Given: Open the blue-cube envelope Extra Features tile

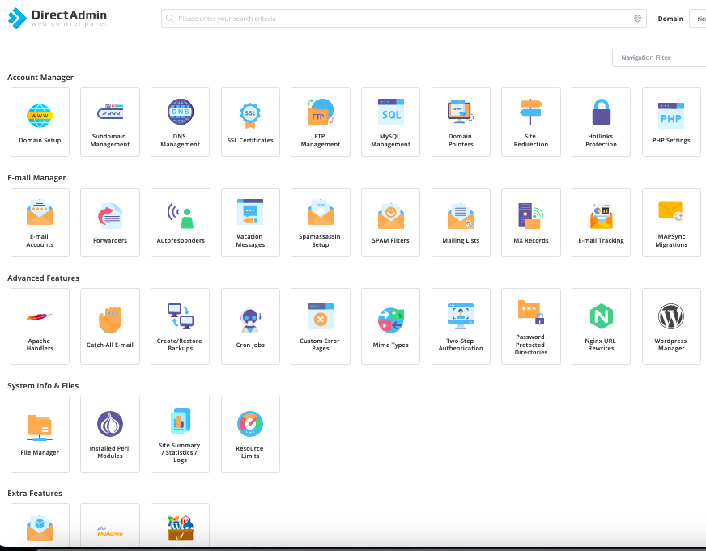Looking at the screenshot, I should tap(40, 525).
